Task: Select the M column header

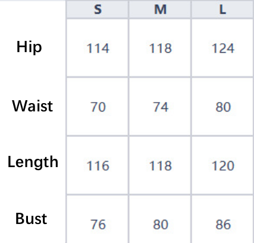Action: [x=160, y=9]
